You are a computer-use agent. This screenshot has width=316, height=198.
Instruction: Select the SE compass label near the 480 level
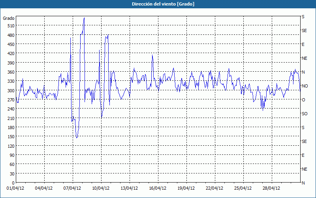click(304, 31)
